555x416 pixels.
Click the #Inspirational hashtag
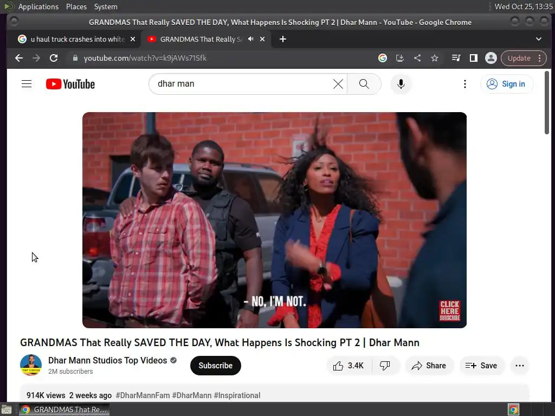point(237,395)
